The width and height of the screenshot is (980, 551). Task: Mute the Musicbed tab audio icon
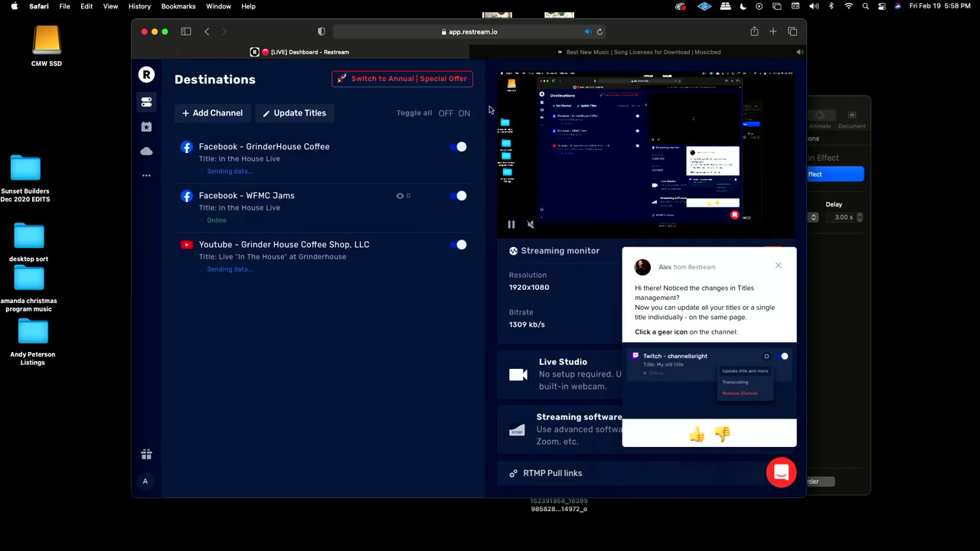coord(799,52)
